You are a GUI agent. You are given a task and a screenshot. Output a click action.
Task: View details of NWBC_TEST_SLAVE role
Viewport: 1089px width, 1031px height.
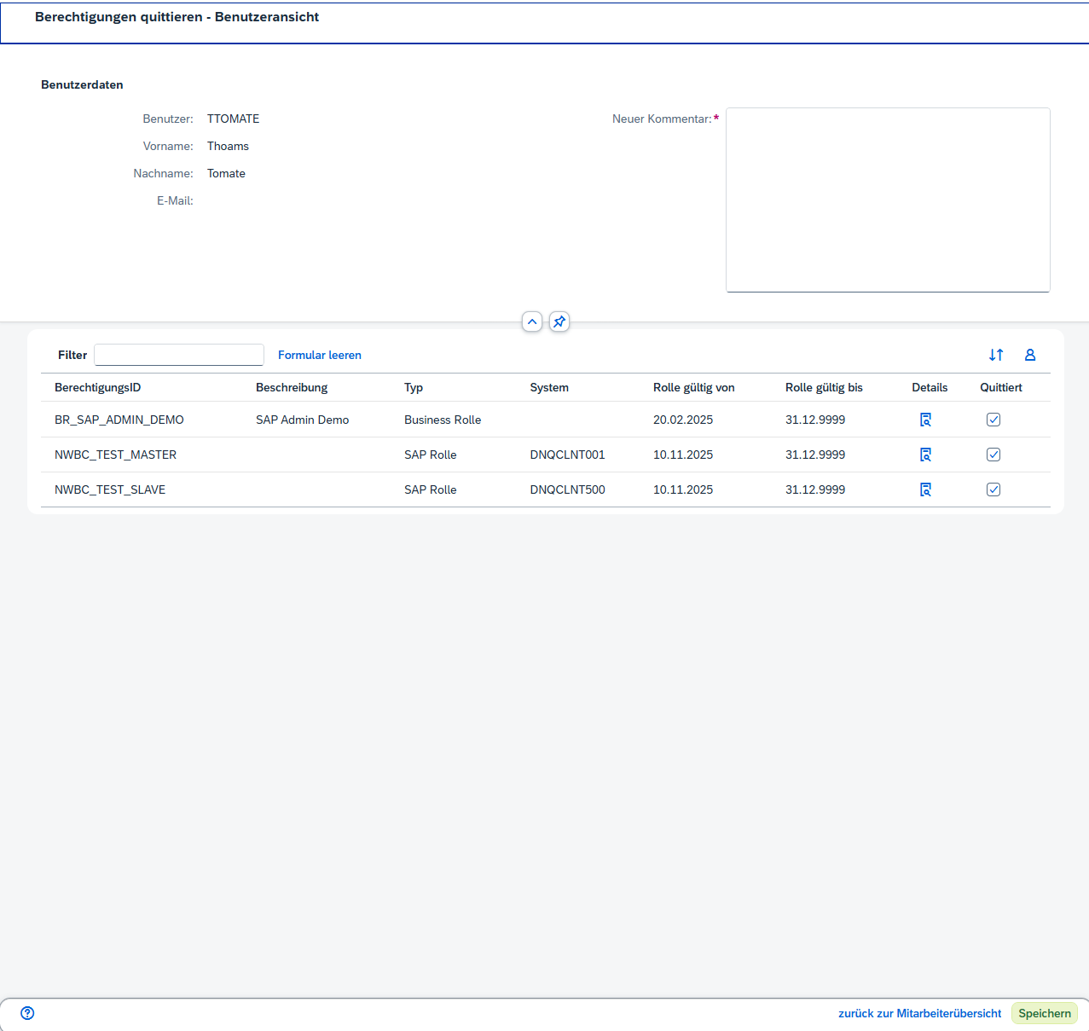[x=925, y=489]
